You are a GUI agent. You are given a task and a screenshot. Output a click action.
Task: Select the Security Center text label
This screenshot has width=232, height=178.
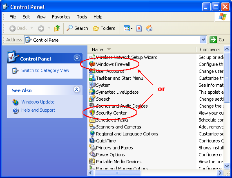tap(112, 113)
